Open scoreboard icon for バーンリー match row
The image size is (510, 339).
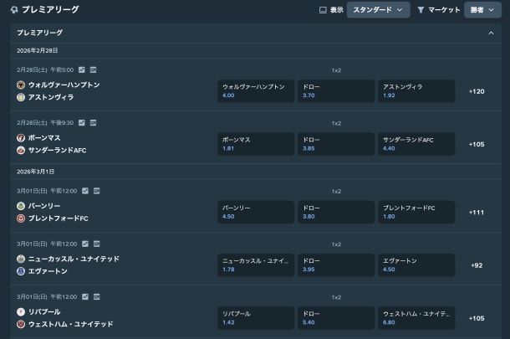pyautogui.click(x=97, y=191)
